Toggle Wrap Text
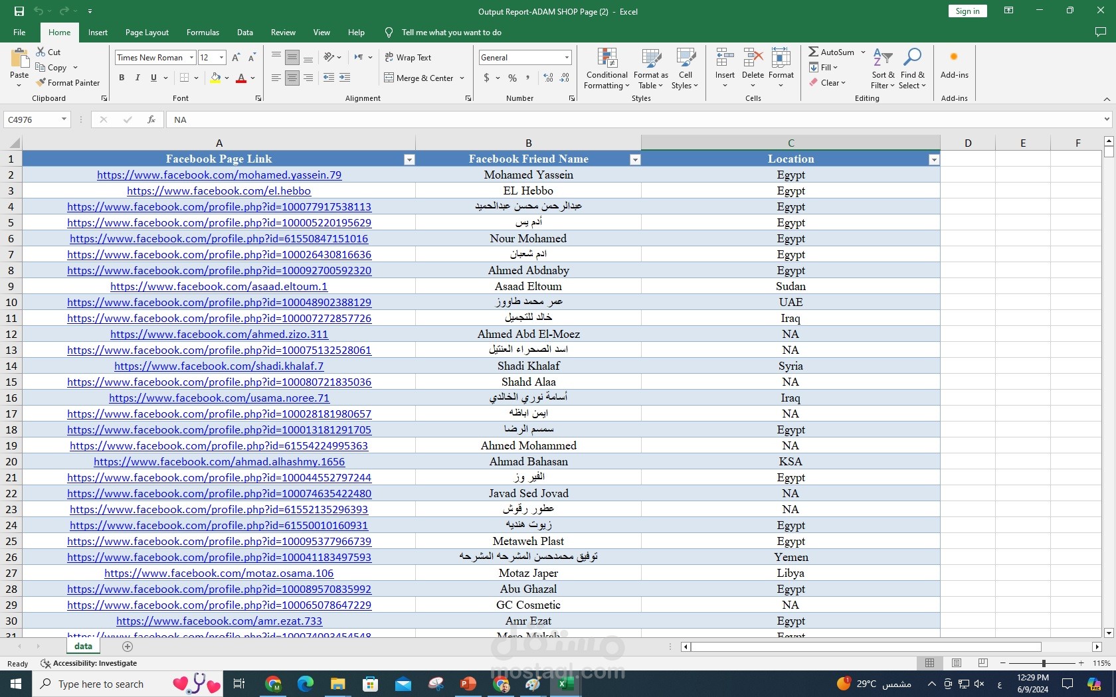The height and width of the screenshot is (697, 1116). pyautogui.click(x=408, y=58)
